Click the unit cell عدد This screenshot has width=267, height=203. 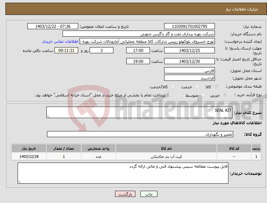click(98, 156)
